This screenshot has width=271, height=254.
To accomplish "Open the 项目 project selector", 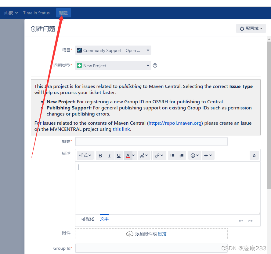I will click(x=113, y=50).
